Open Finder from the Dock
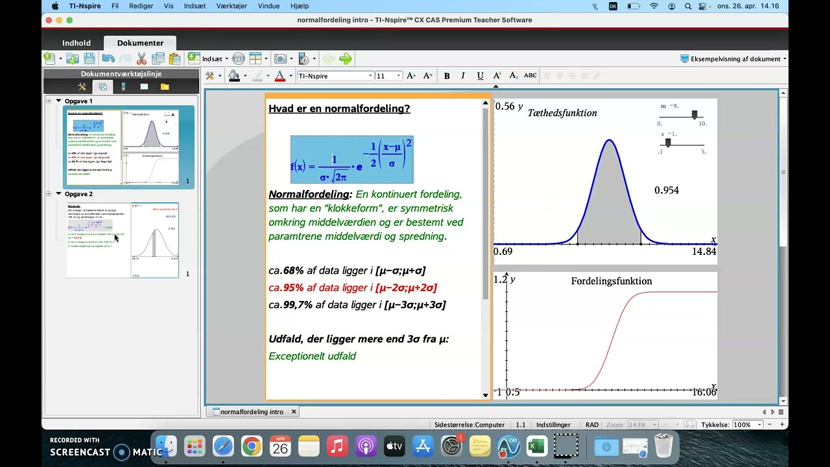This screenshot has height=467, width=830. 166,446
